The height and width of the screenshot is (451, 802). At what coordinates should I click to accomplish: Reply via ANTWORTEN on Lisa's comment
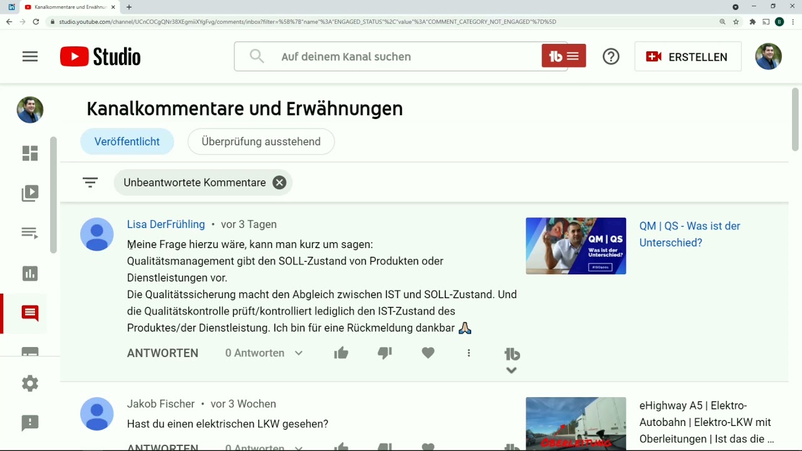163,353
